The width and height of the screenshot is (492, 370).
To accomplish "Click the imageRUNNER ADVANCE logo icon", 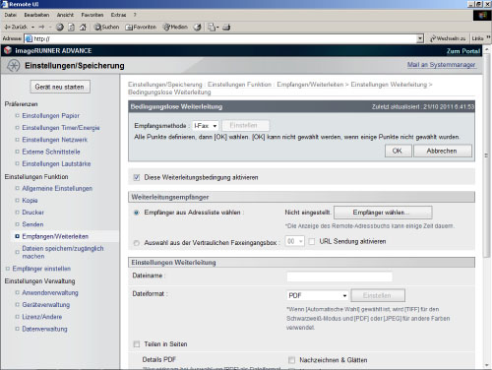I will (8, 50).
